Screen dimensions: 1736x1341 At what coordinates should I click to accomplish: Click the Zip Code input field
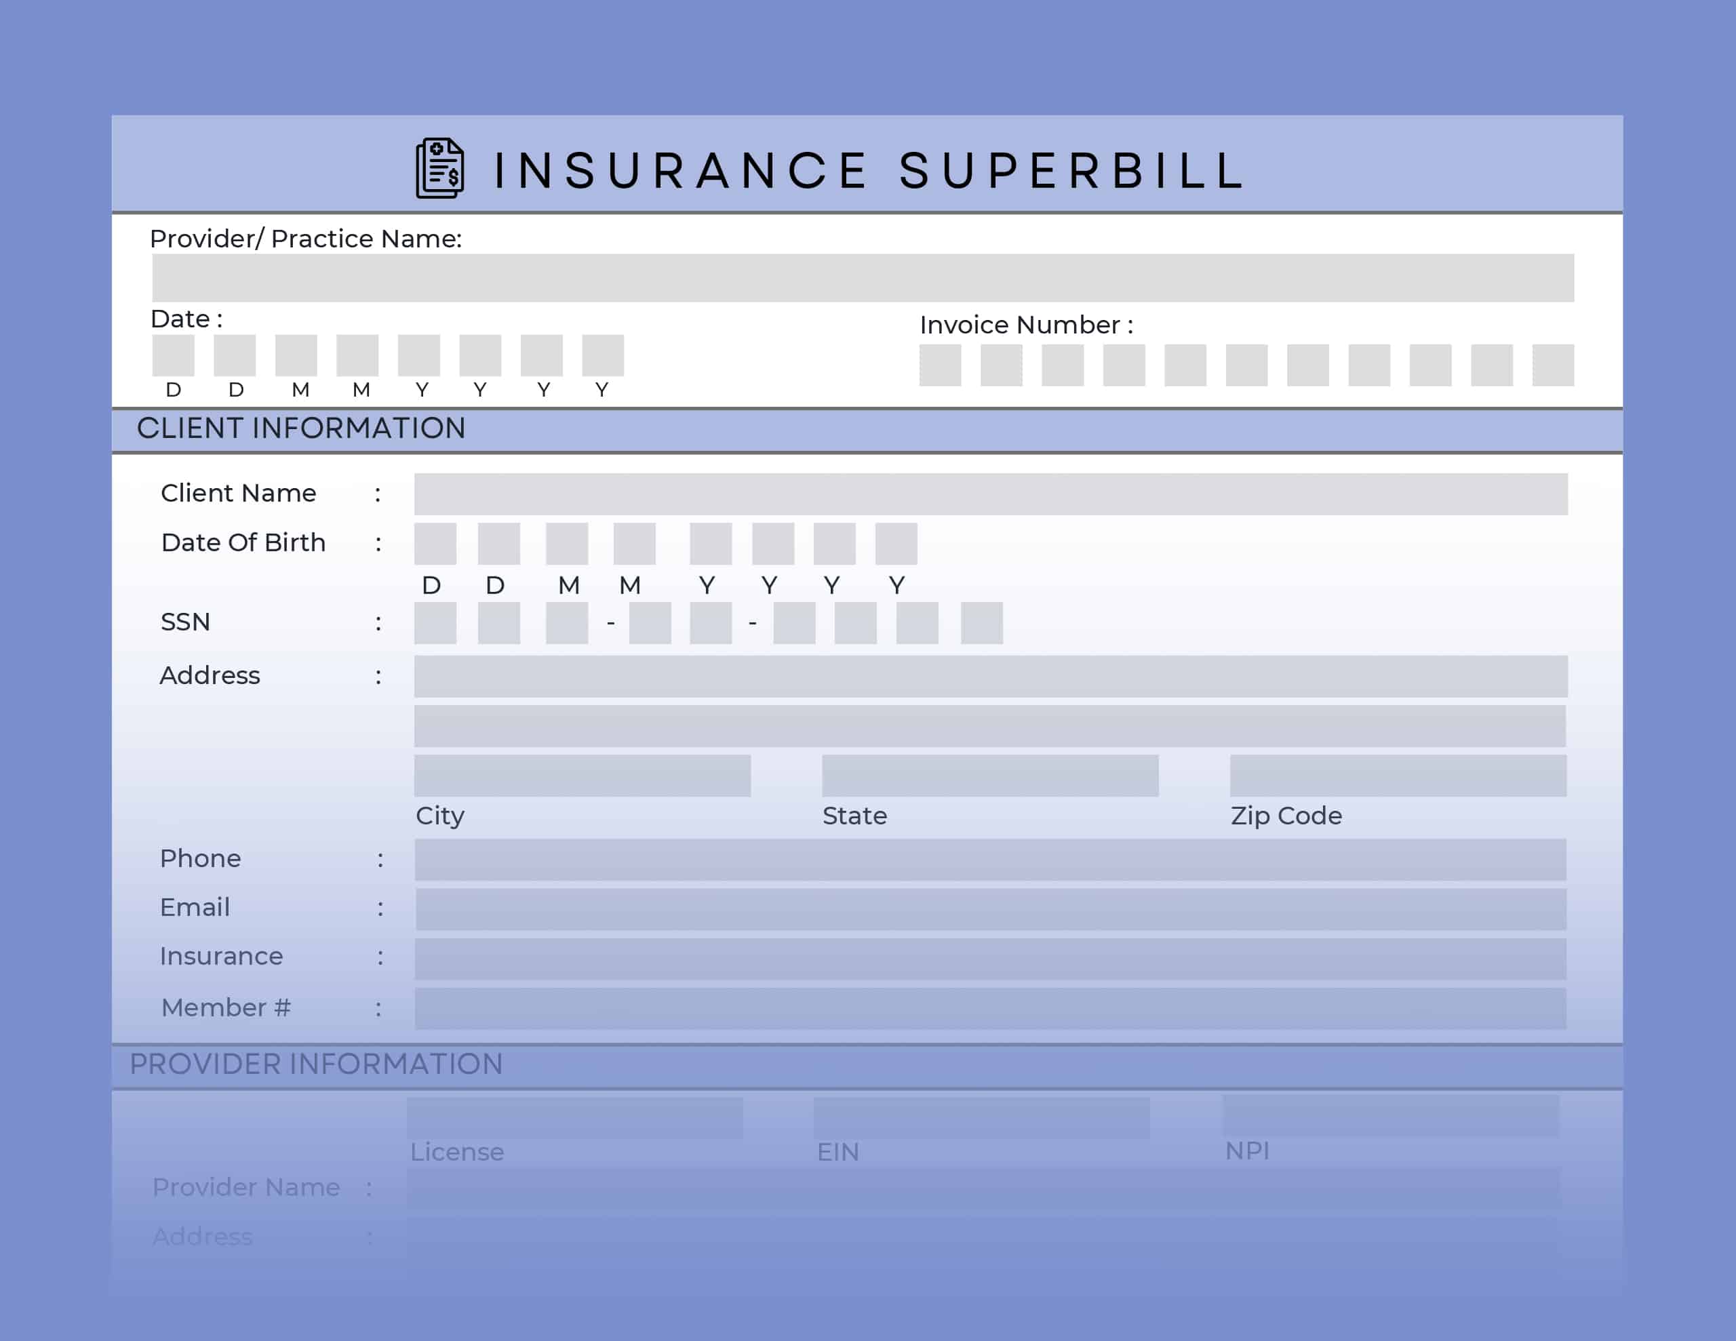1398,775
